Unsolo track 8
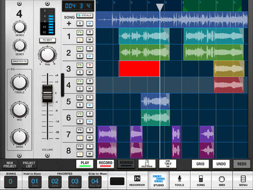This screenshot has height=190, width=253. pos(80,154)
